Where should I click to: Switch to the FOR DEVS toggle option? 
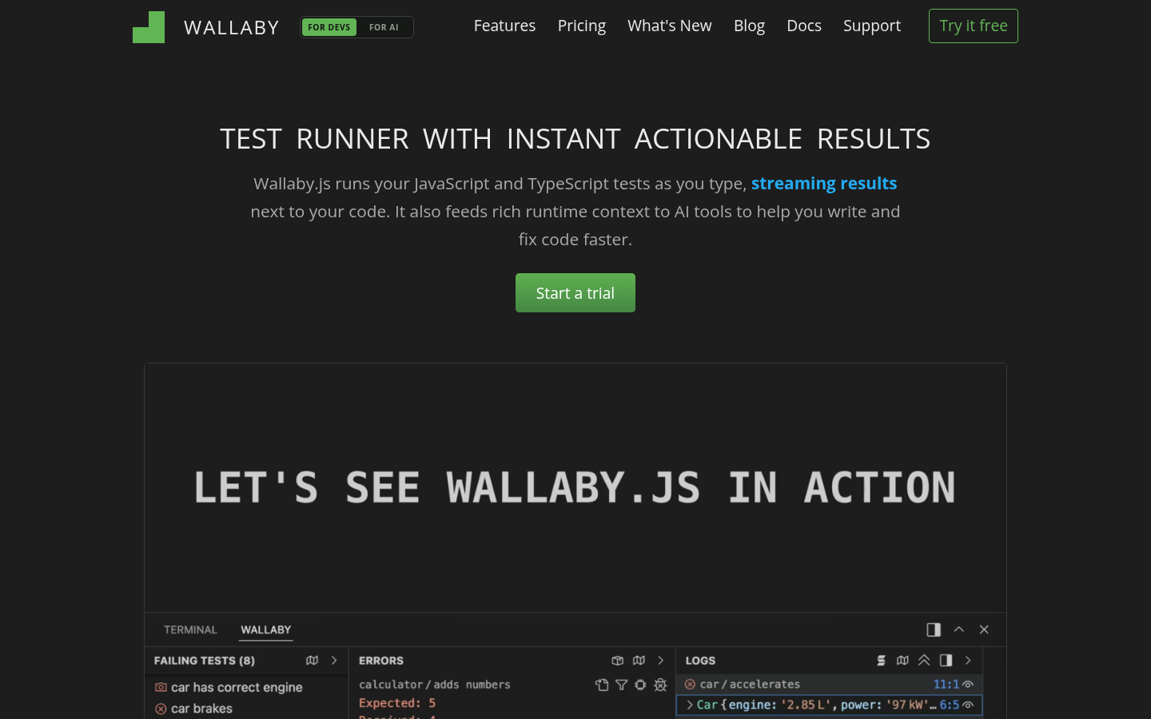coord(329,27)
